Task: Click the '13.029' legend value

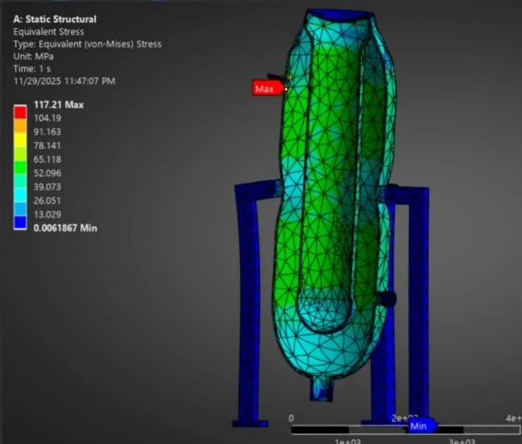Action: click(47, 214)
